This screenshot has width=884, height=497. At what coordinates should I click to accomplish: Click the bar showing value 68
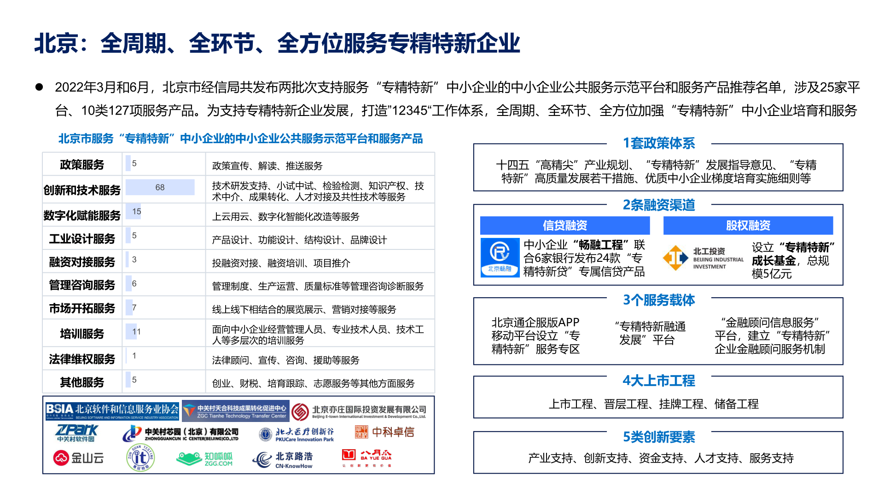pyautogui.click(x=160, y=187)
